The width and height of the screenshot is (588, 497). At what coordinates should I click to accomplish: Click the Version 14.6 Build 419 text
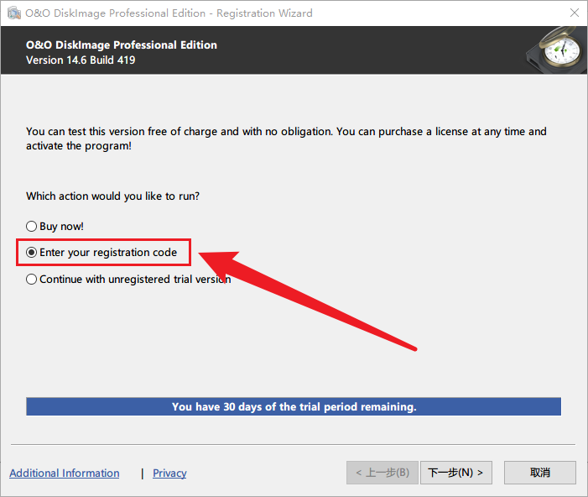(x=81, y=60)
